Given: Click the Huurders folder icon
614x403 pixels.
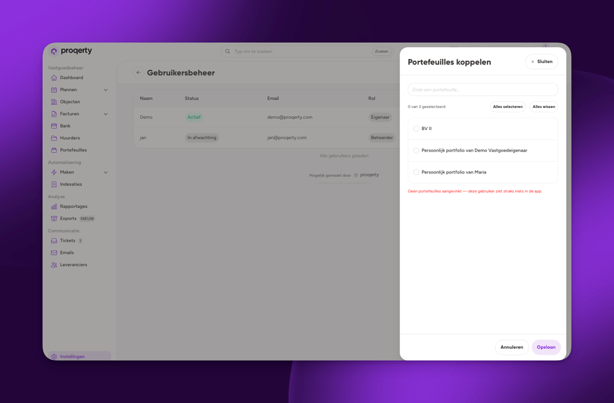Looking at the screenshot, I should click(54, 138).
